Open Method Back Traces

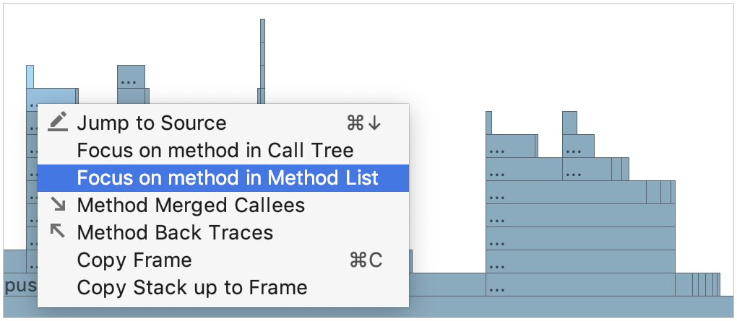tap(175, 233)
